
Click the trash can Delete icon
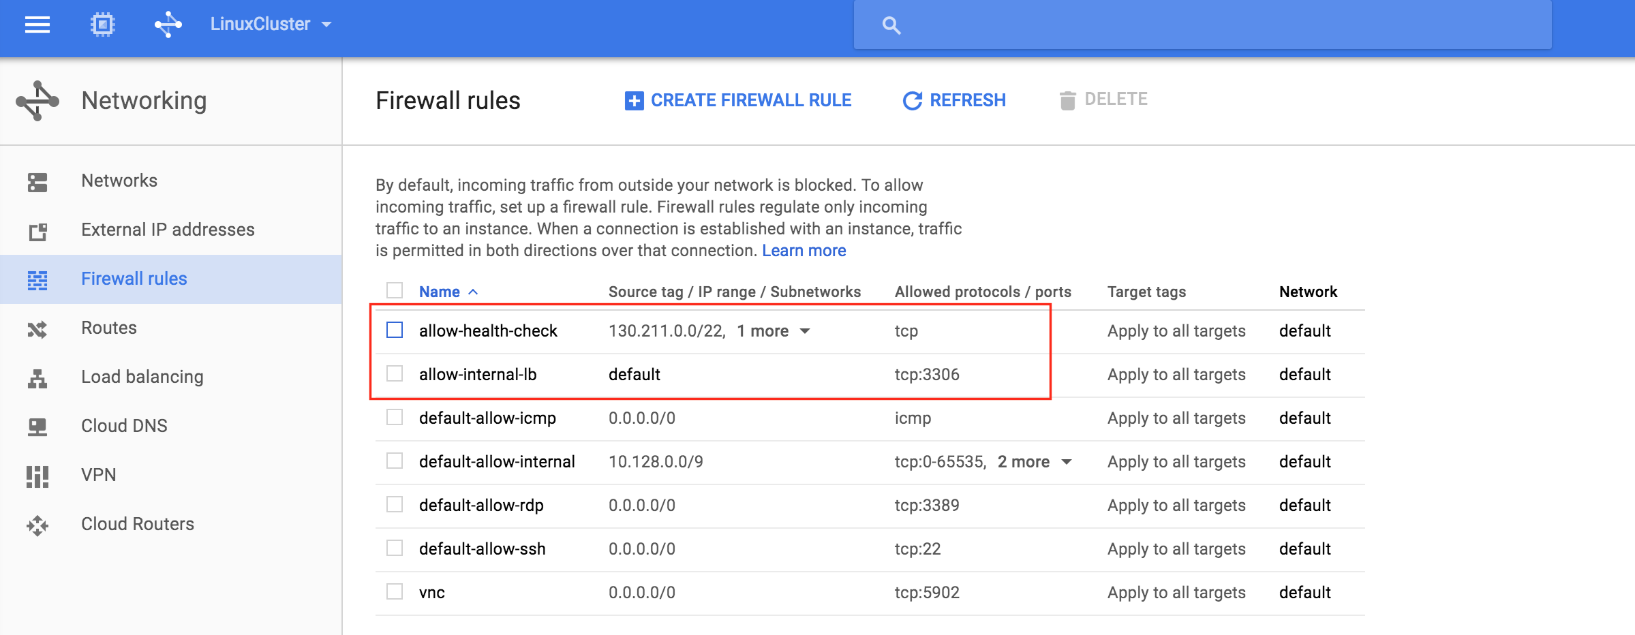[x=1067, y=100]
